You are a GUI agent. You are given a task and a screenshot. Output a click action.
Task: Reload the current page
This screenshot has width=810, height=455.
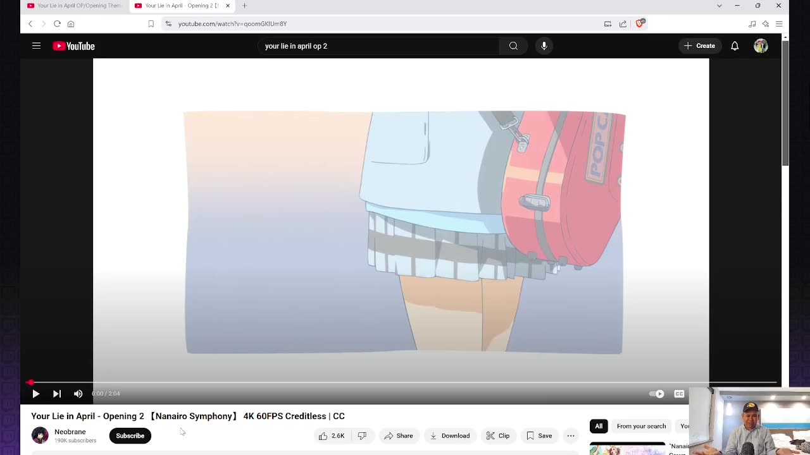point(57,24)
